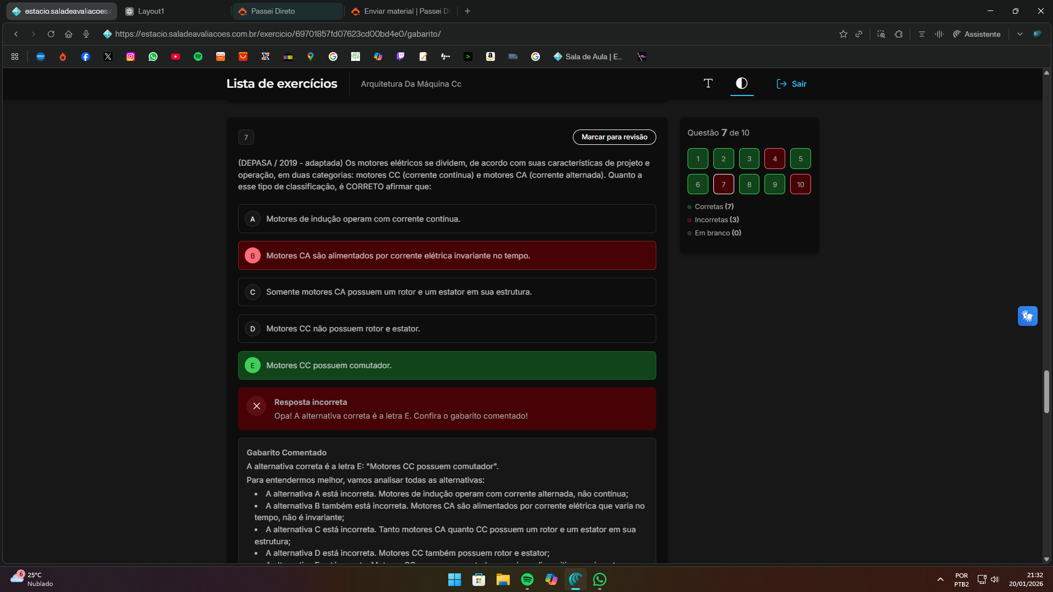The width and height of the screenshot is (1053, 592).
Task: Click the font size T icon
Action: (x=708, y=83)
